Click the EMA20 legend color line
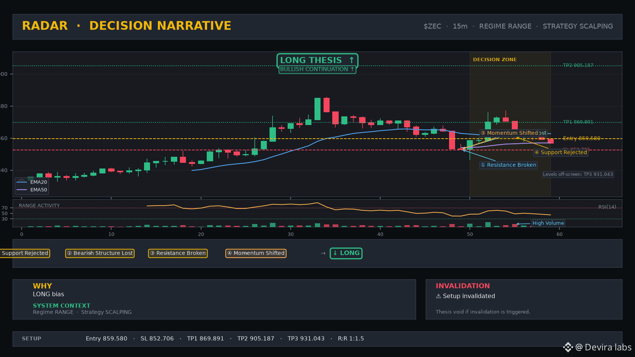 tap(22, 182)
